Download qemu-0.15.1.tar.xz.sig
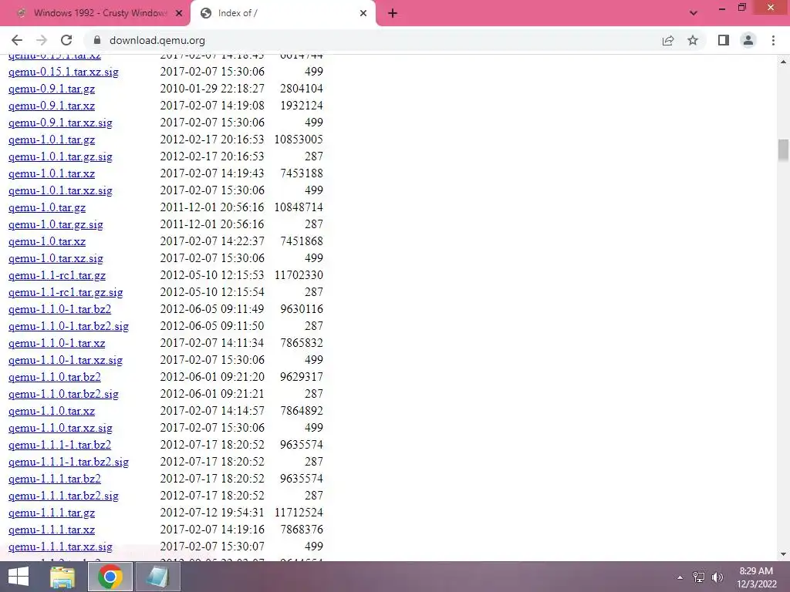This screenshot has width=790, height=592. 63,72
